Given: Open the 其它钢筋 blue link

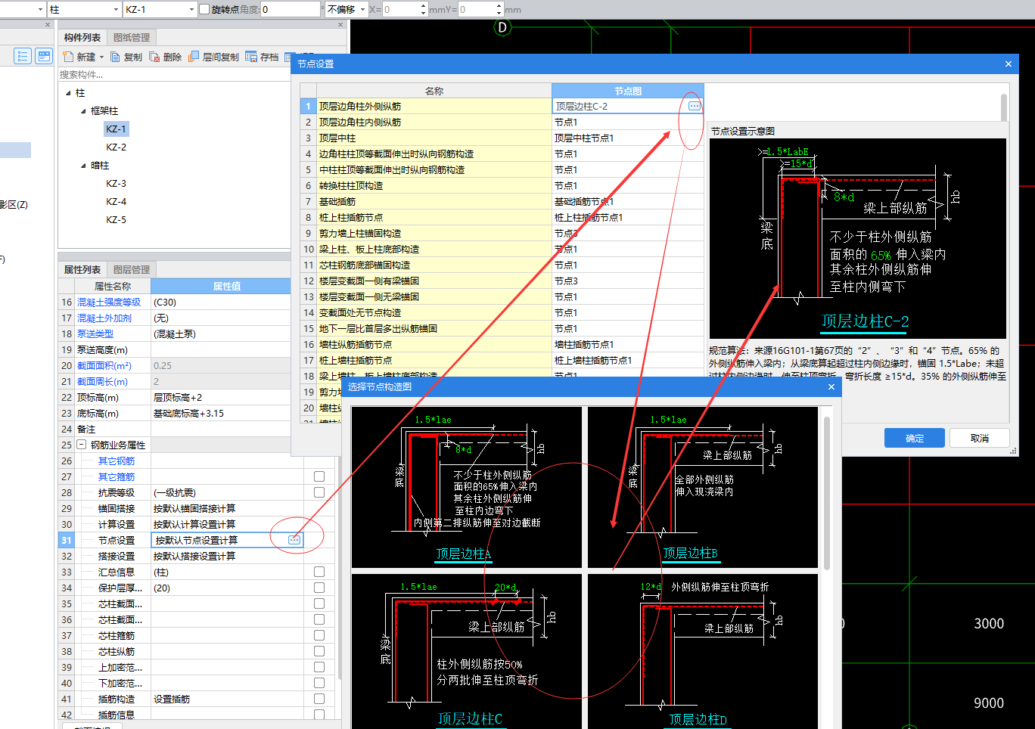Looking at the screenshot, I should (117, 461).
